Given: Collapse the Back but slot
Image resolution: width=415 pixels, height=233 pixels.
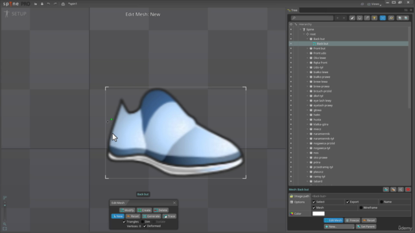Looking at the screenshot, I should tap(307, 39).
